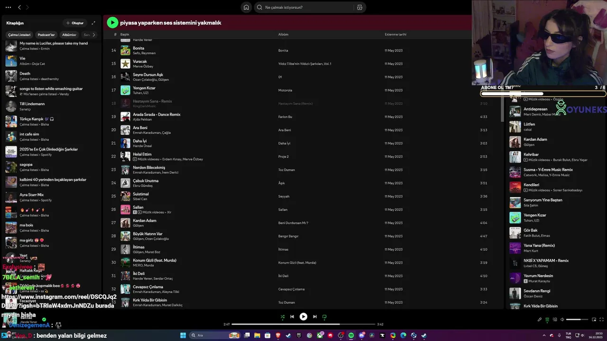Enter full screen mode icon
This screenshot has width=607, height=341.
point(602,320)
